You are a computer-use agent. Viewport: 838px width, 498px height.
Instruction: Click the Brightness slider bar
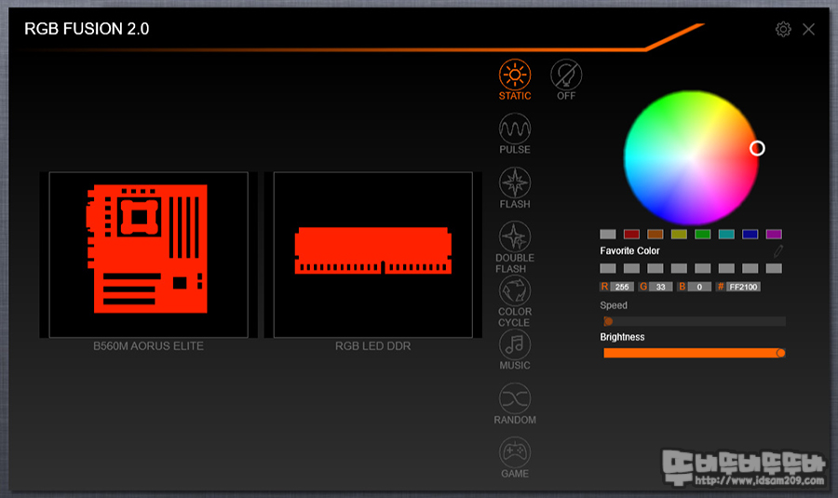(695, 353)
